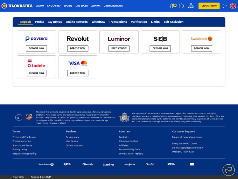Open the UK flag language selector

(233, 6)
